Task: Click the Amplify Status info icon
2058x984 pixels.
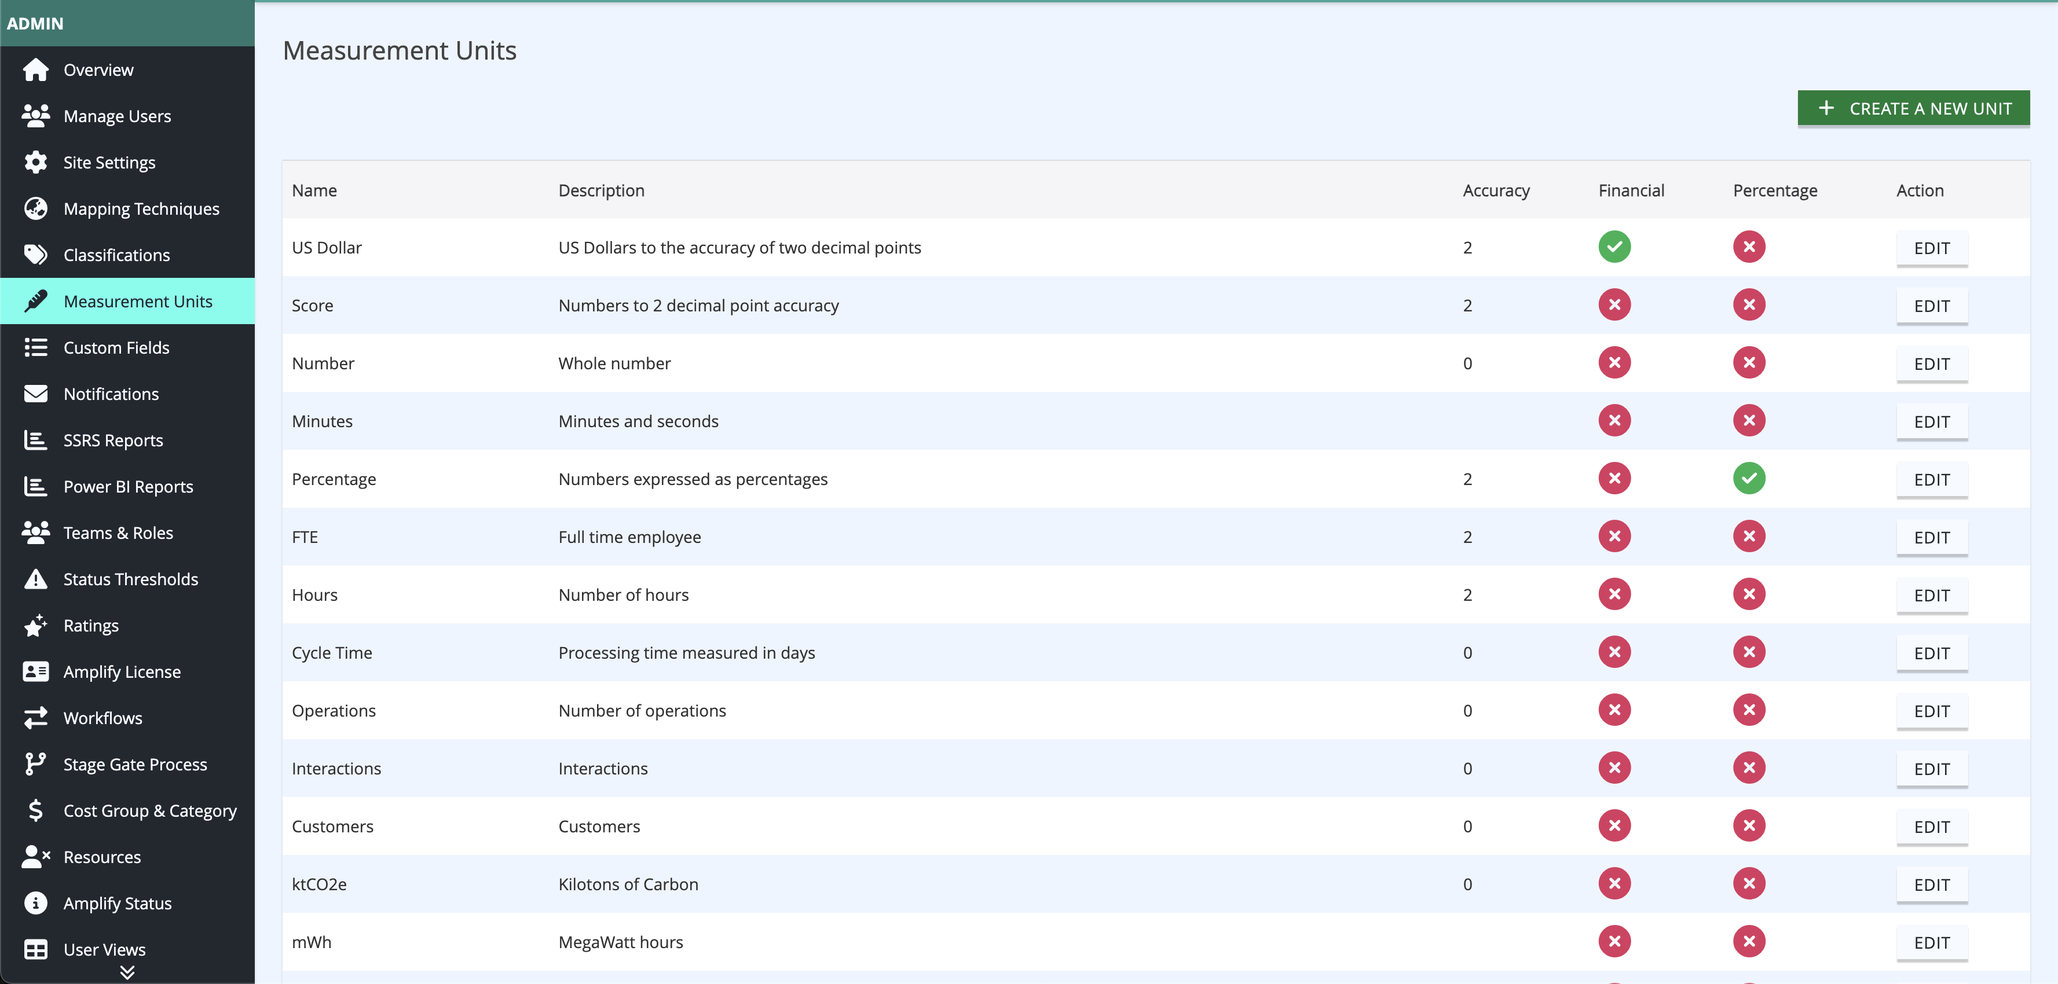Action: 35,904
